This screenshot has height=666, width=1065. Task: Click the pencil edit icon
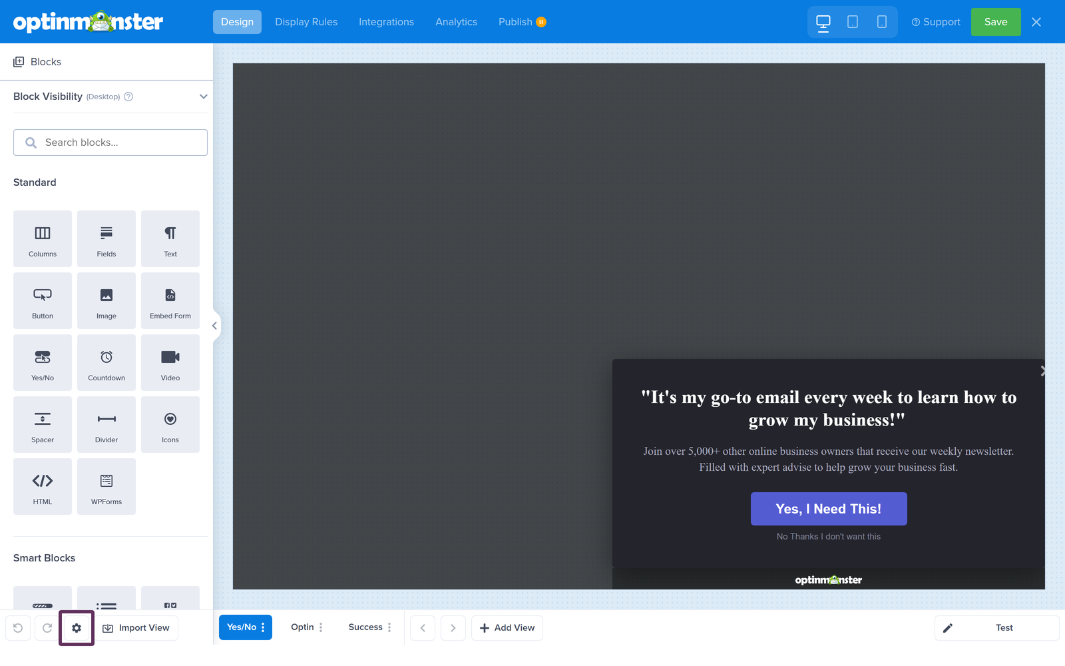(948, 628)
